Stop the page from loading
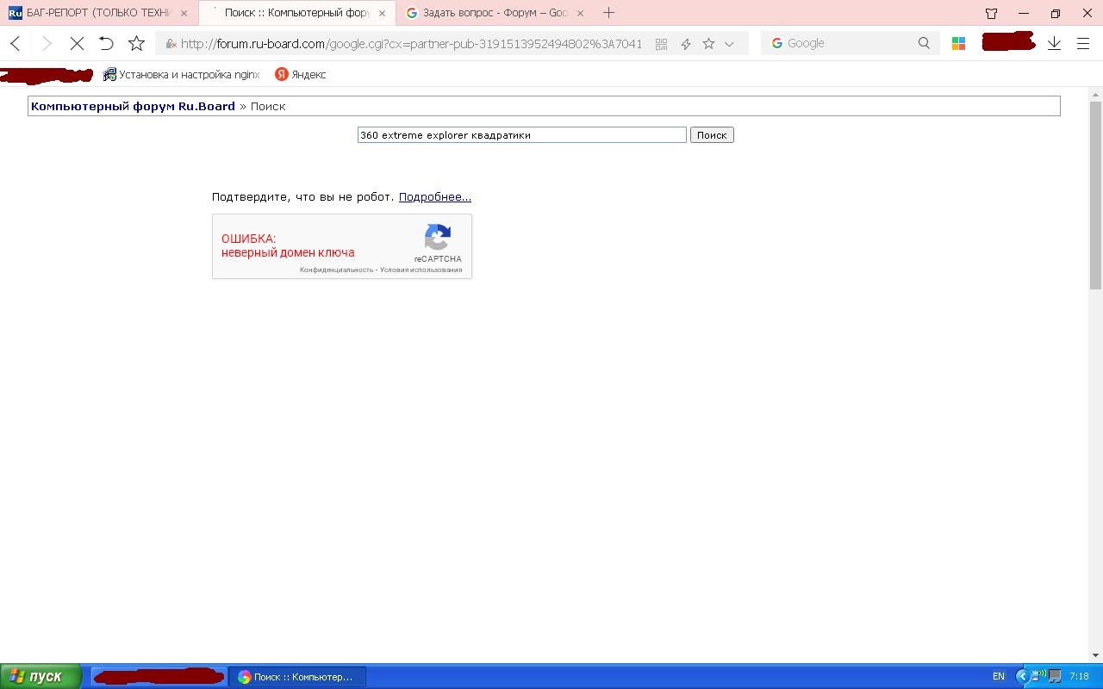The height and width of the screenshot is (689, 1103). [77, 43]
